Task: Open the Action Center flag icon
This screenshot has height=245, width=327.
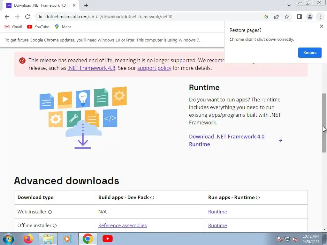Action: click(279, 239)
